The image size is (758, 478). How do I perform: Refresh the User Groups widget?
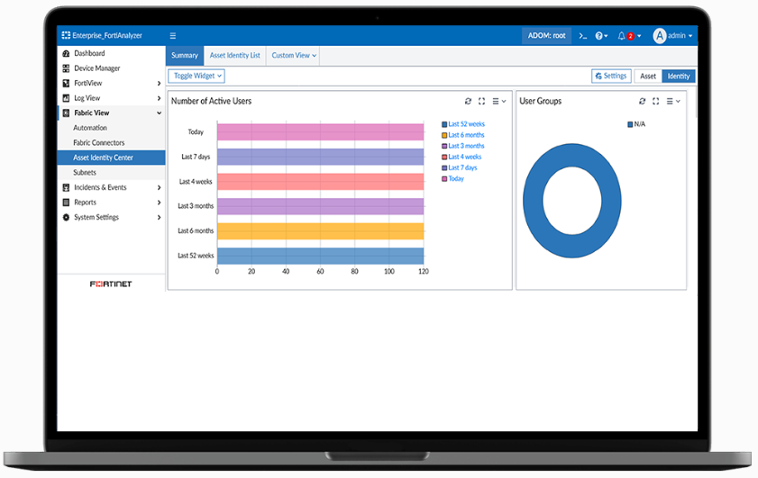(643, 102)
